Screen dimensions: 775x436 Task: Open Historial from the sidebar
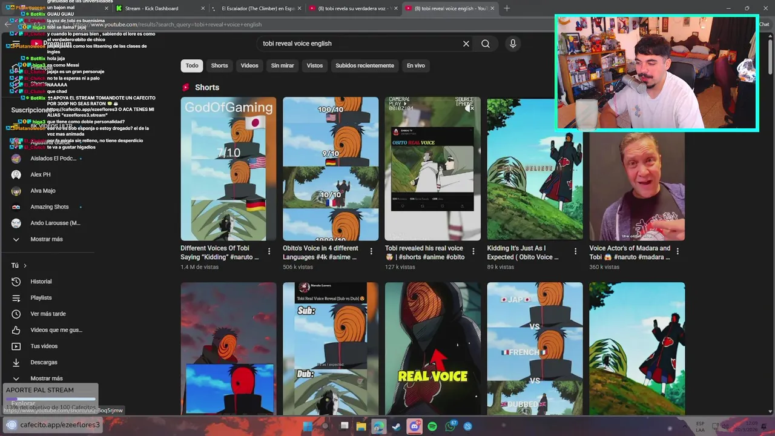coord(41,282)
